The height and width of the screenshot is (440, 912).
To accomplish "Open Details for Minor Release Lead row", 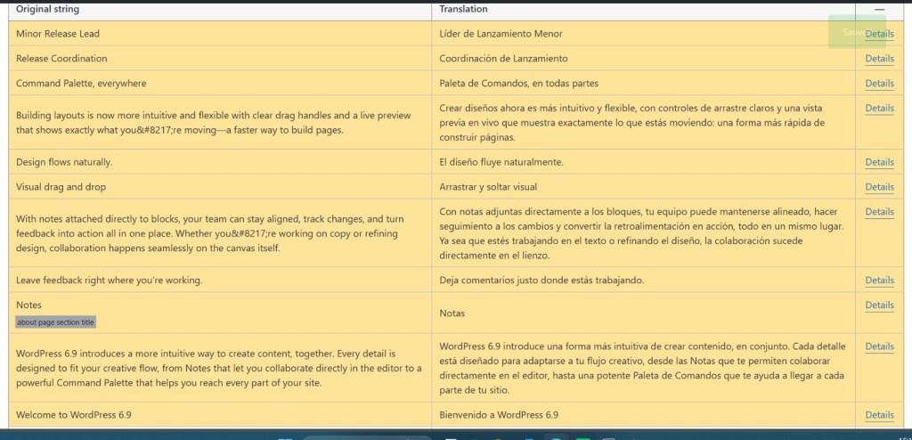I will tap(879, 34).
